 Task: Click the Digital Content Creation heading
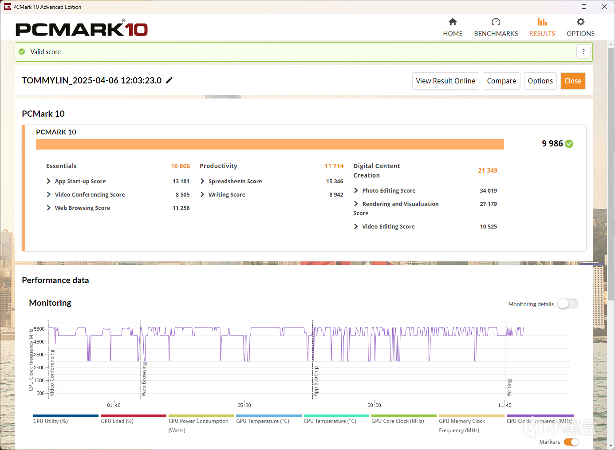click(377, 170)
